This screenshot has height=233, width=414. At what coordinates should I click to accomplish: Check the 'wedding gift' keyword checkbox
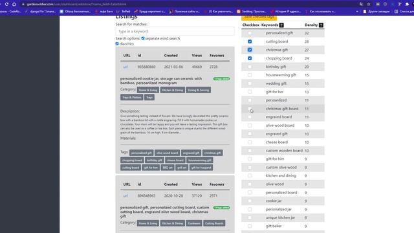pyautogui.click(x=250, y=83)
